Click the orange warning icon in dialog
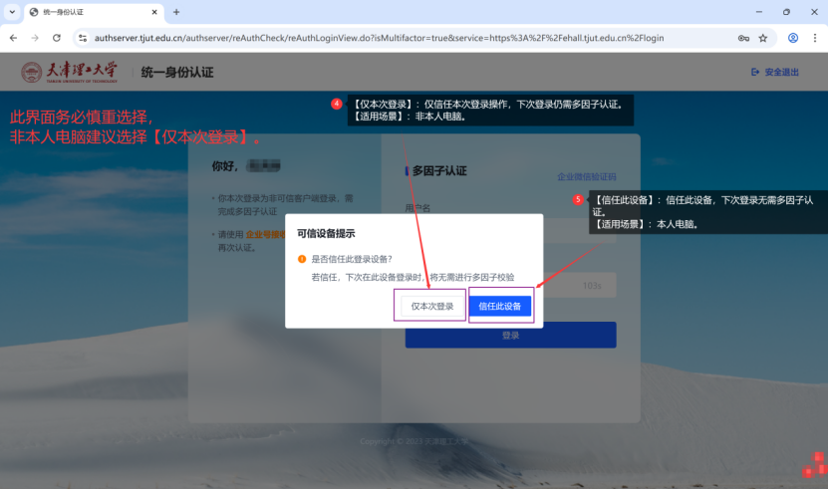 point(301,259)
